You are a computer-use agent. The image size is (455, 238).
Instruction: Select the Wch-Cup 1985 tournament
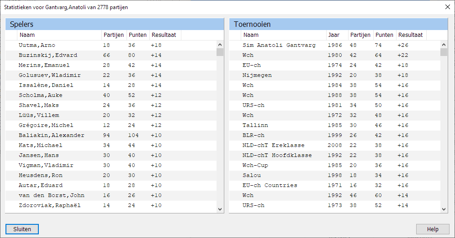coord(335,165)
